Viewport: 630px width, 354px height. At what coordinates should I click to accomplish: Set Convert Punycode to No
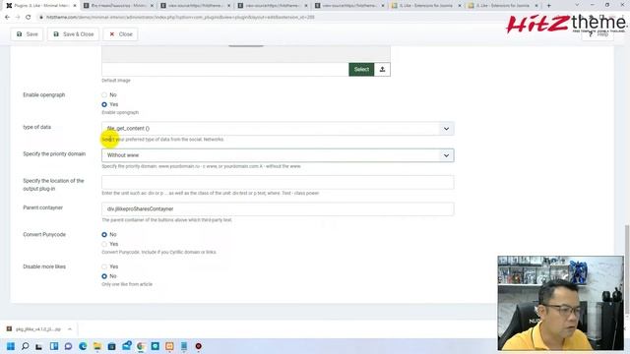(104, 234)
